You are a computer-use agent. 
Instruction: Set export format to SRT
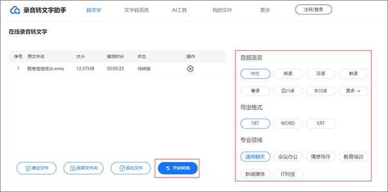pos(321,123)
